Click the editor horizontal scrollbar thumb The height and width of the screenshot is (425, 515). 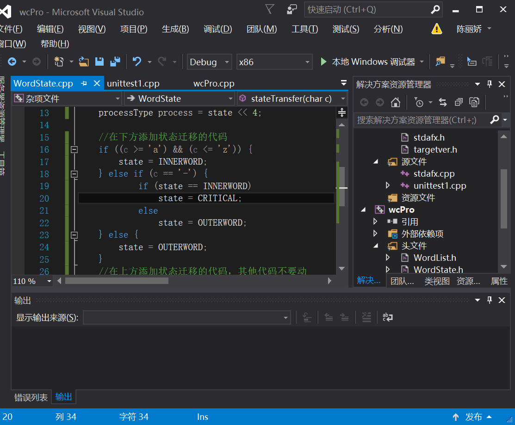[117, 281]
